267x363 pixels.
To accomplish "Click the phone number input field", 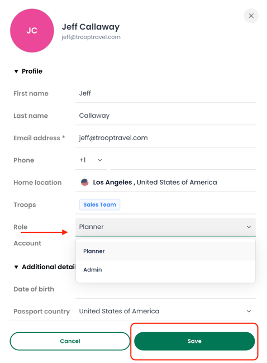I will click(x=183, y=160).
